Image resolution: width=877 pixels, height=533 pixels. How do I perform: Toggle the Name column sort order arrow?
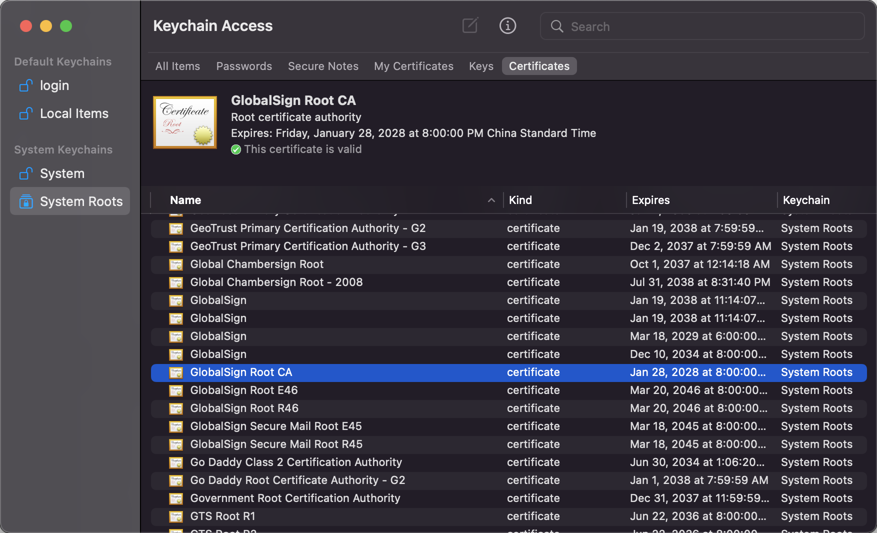tap(491, 200)
